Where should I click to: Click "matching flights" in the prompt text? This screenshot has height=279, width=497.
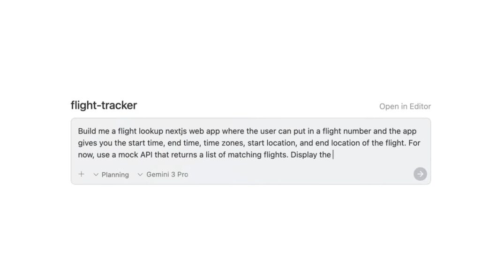click(x=257, y=155)
